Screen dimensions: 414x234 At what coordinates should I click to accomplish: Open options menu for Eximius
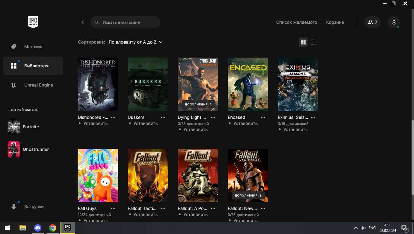pyautogui.click(x=313, y=117)
